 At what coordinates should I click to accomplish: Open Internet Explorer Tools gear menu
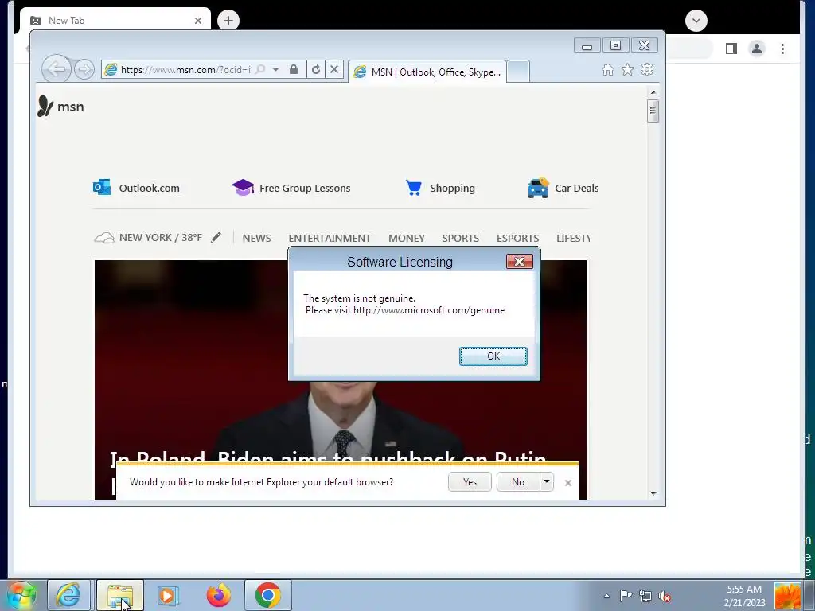click(x=647, y=70)
